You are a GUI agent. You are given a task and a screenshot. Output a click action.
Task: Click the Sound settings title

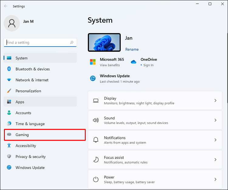pos(109,118)
